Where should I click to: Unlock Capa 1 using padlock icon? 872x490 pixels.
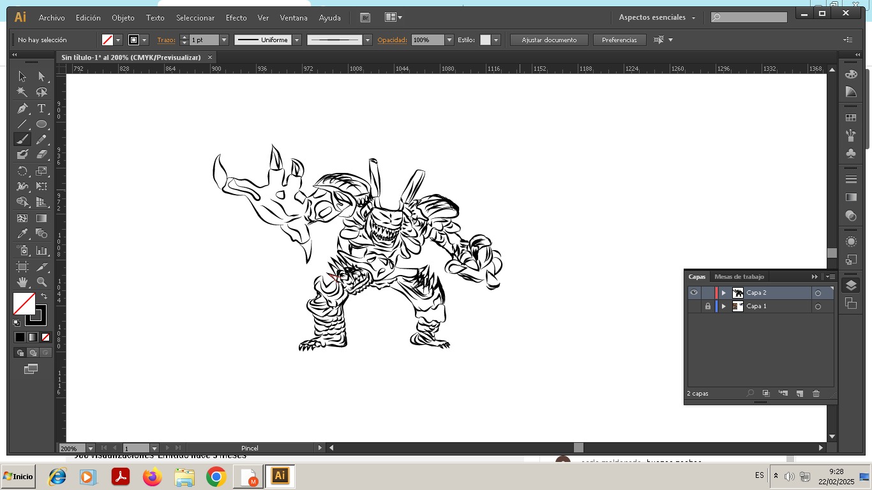click(x=707, y=306)
